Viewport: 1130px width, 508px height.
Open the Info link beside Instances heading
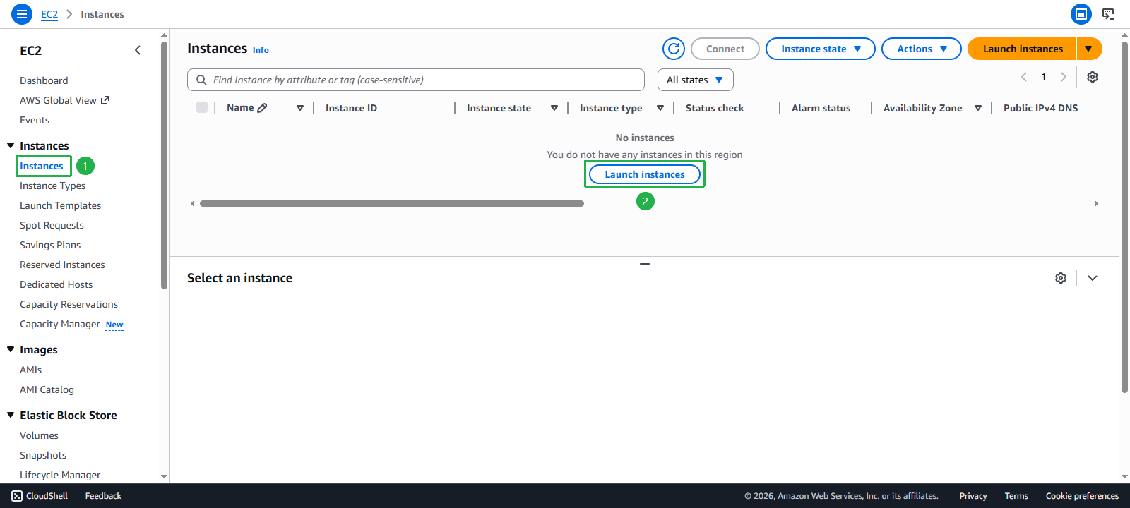coord(261,50)
